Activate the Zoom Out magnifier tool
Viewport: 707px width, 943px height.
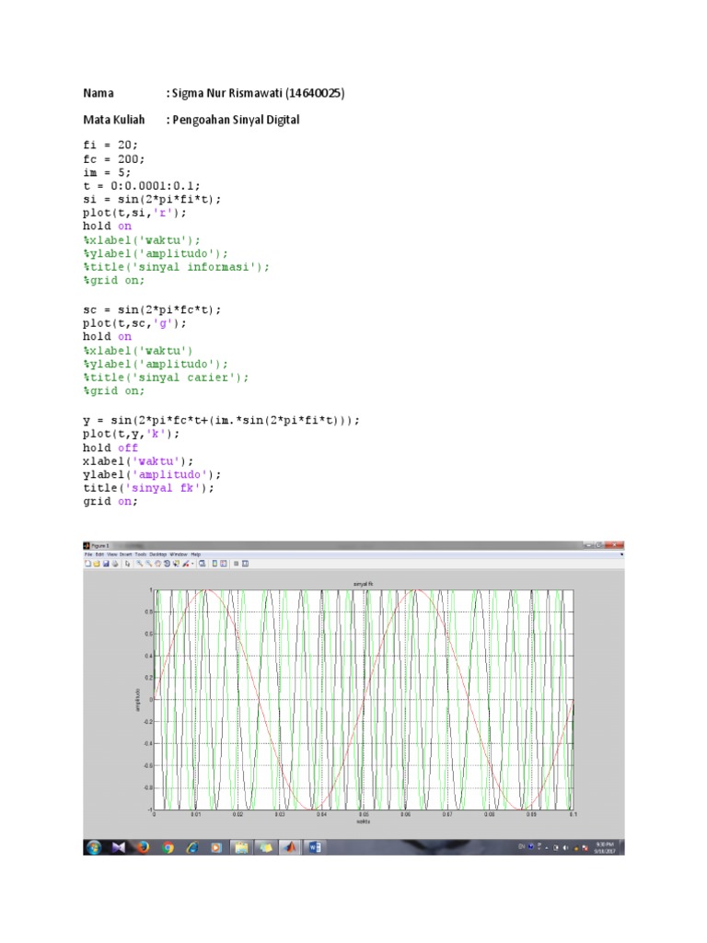point(149,564)
